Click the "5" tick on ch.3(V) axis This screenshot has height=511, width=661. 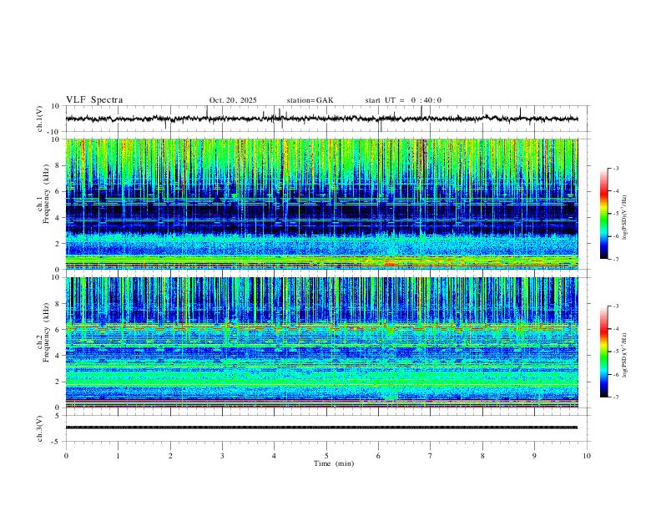click(58, 415)
